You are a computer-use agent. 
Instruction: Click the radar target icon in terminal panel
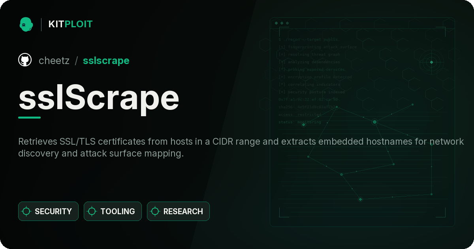(x=431, y=62)
